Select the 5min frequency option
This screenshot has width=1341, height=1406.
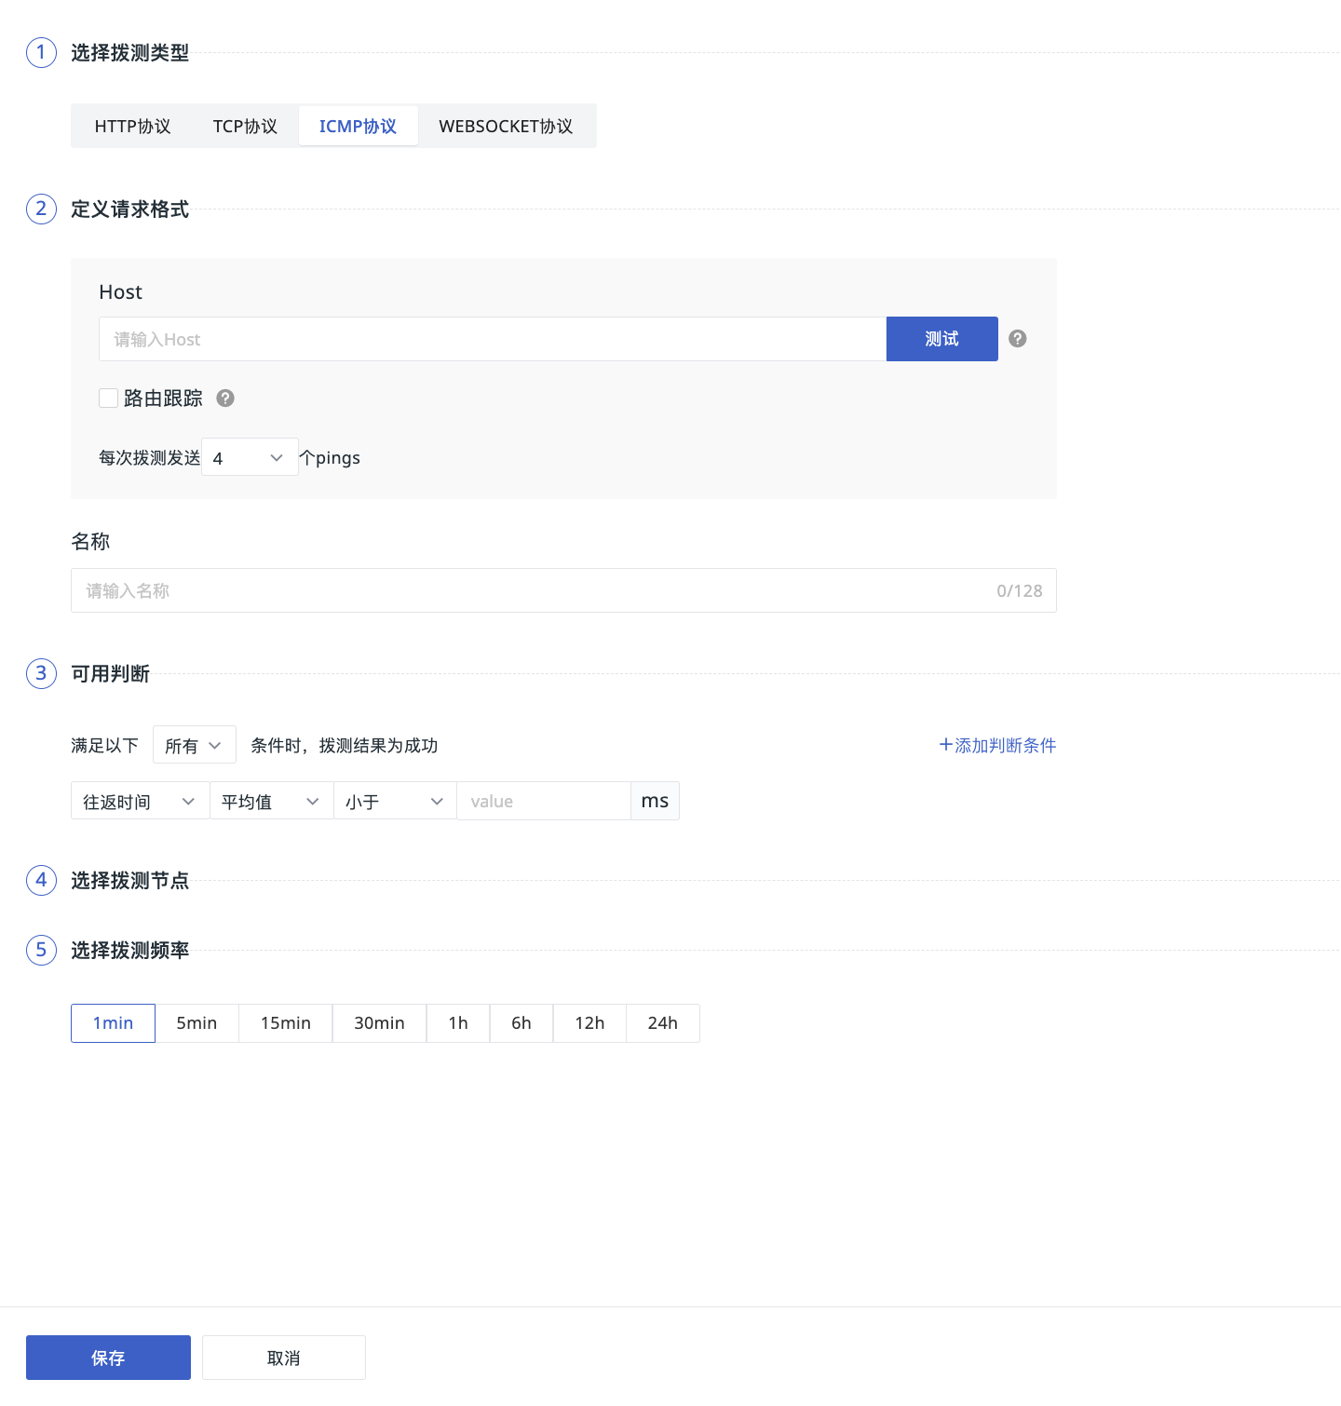click(196, 1023)
